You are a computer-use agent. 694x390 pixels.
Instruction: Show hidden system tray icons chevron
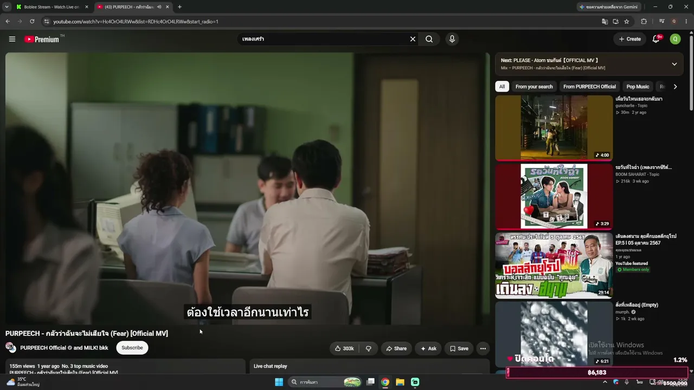coord(605,382)
